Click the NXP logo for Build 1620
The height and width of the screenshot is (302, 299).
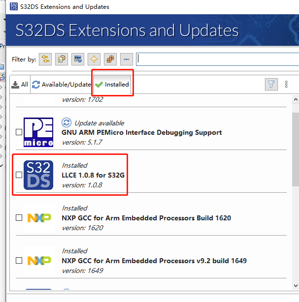(39, 218)
